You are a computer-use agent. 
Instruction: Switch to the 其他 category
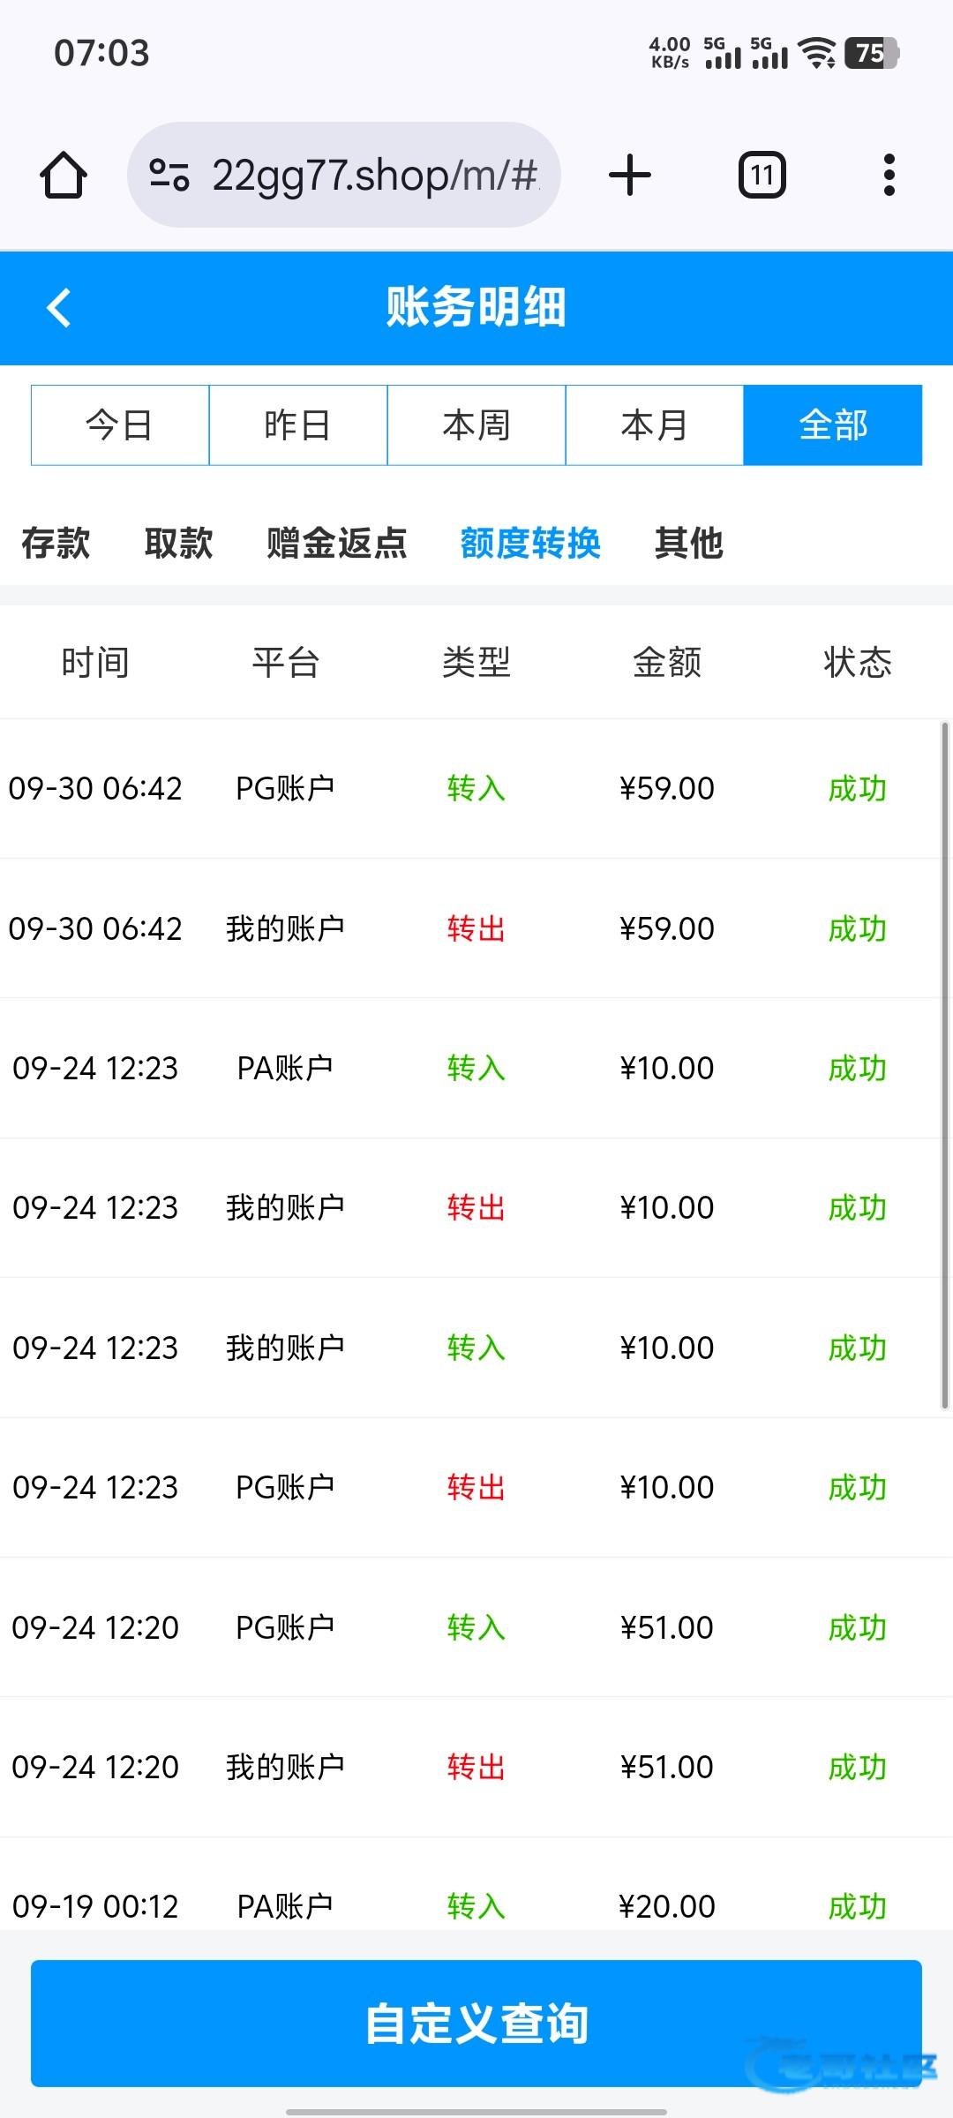pos(689,543)
